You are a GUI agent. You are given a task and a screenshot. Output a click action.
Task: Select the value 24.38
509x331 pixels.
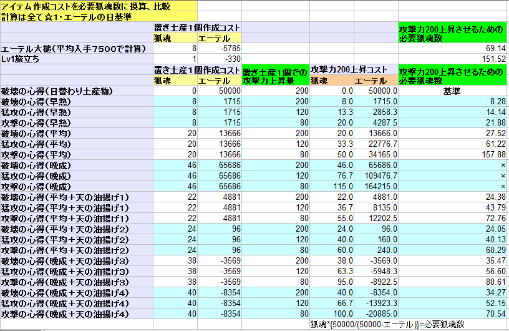[x=453, y=197]
